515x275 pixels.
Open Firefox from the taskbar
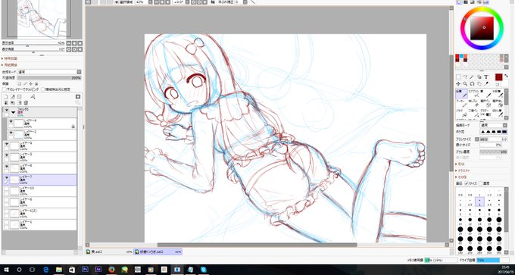click(111, 270)
